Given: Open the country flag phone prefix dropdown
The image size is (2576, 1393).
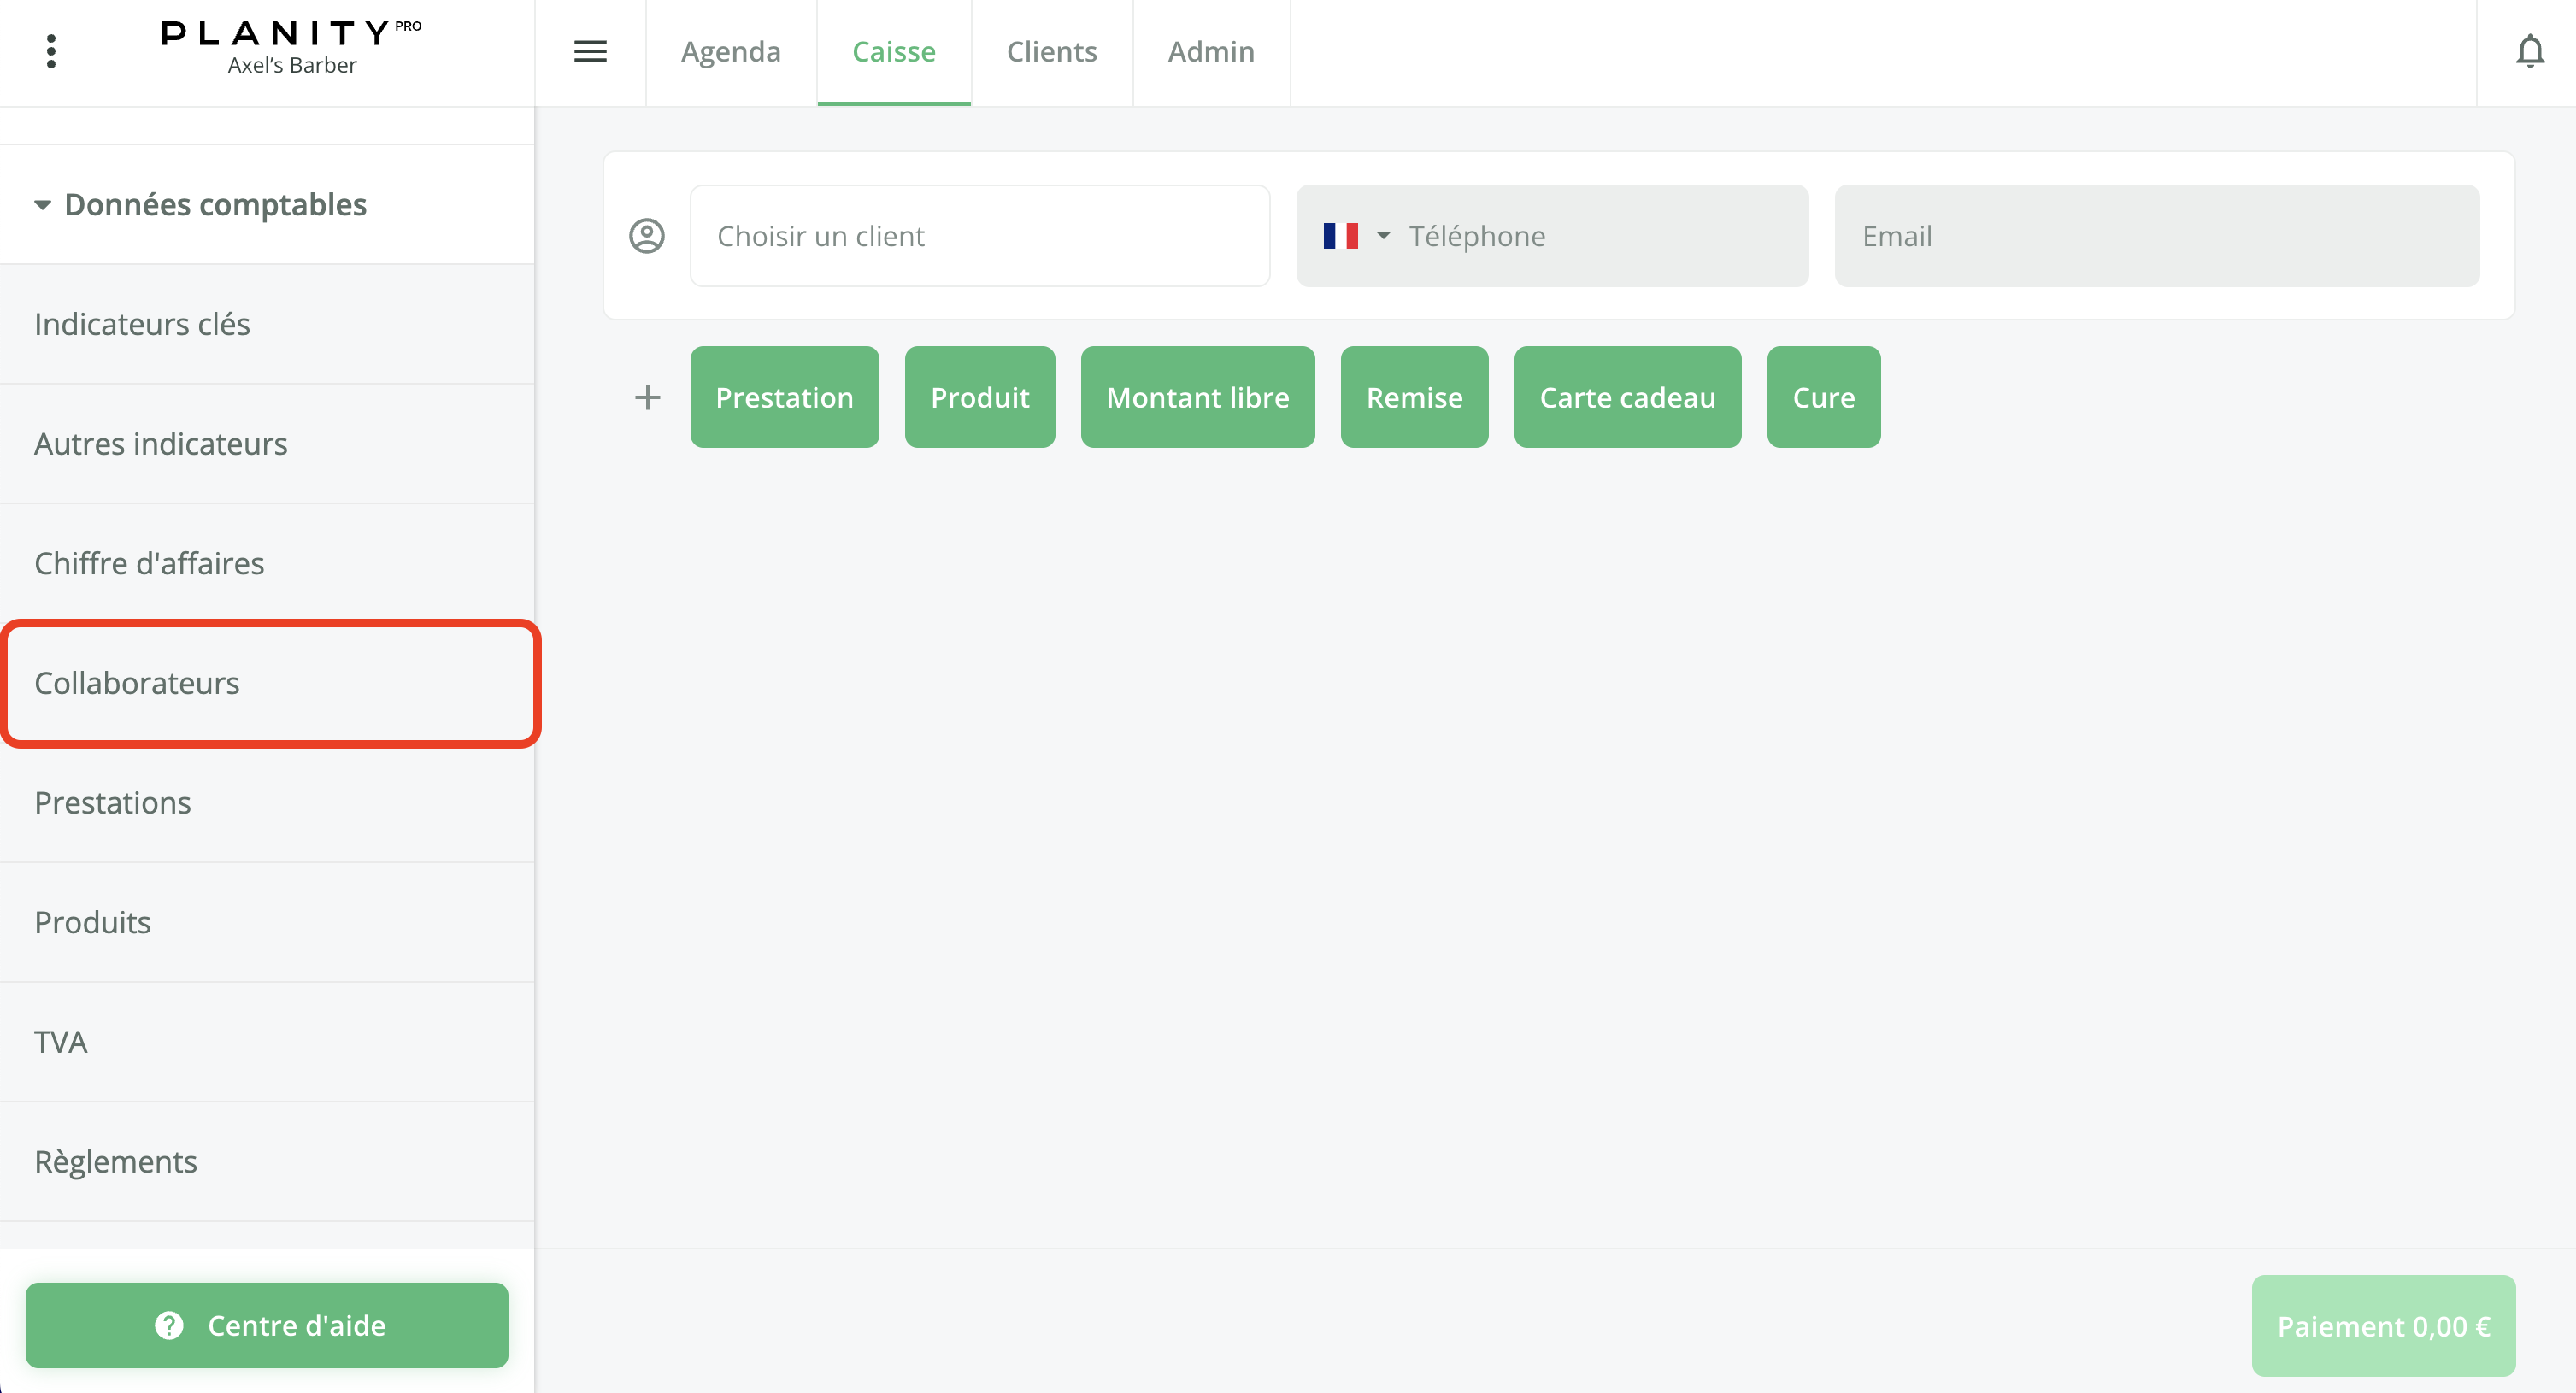Looking at the screenshot, I should coord(1356,236).
